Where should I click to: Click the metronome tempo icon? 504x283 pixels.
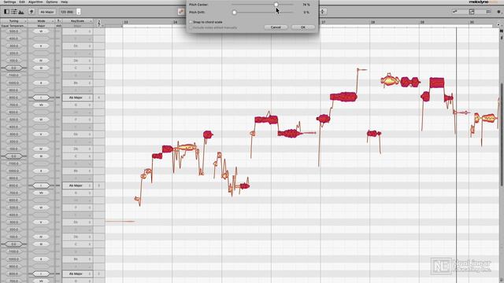(31, 12)
